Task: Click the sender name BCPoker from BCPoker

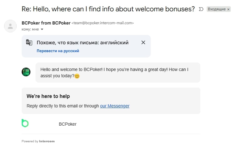Action: pyautogui.click(x=46, y=23)
